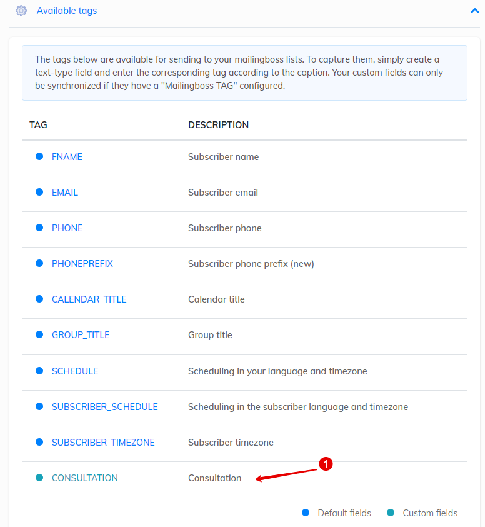Click the SUBSCRIBER_TIMEZONE tag

pyautogui.click(x=103, y=443)
